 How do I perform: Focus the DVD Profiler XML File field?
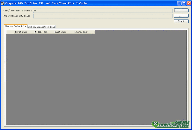[x=103, y=16]
